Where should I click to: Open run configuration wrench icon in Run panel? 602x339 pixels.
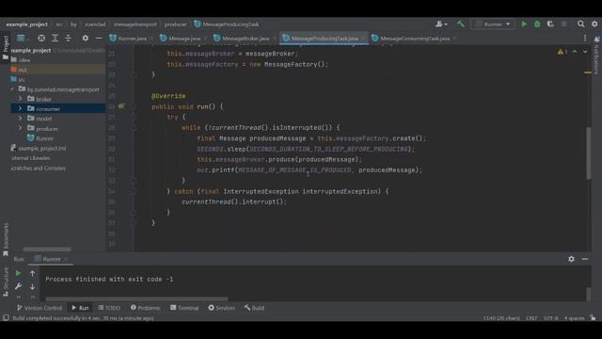point(18,286)
